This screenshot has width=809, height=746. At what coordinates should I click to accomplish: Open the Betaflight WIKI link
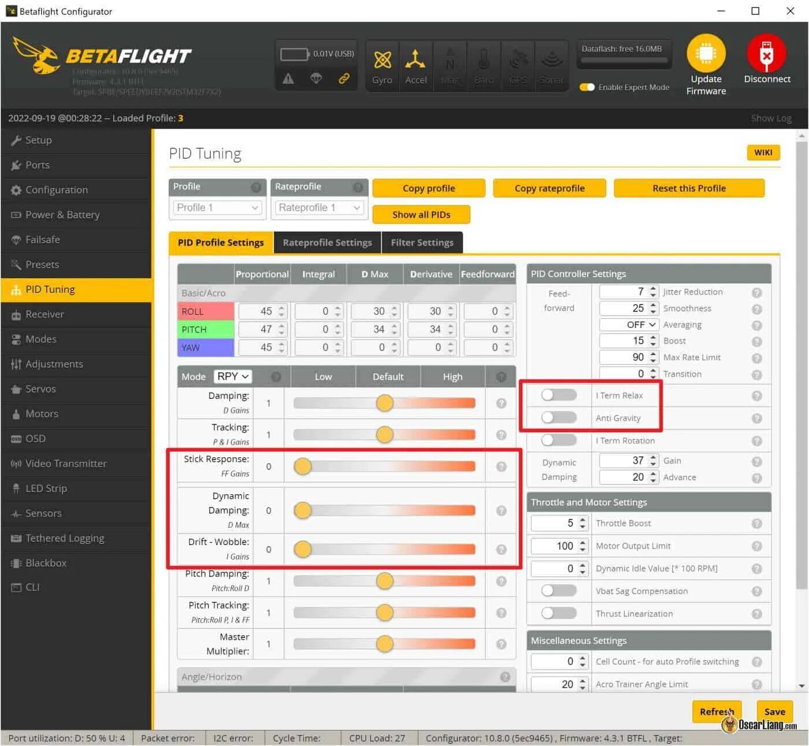click(x=763, y=152)
